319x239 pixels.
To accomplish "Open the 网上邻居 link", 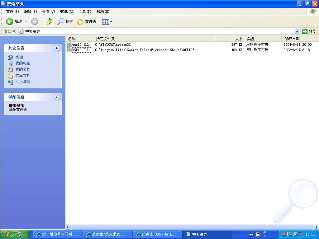I will [23, 82].
